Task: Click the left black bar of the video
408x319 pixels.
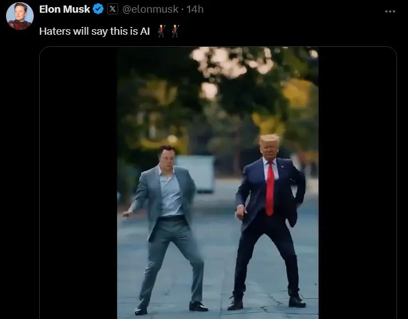Action: pos(78,182)
